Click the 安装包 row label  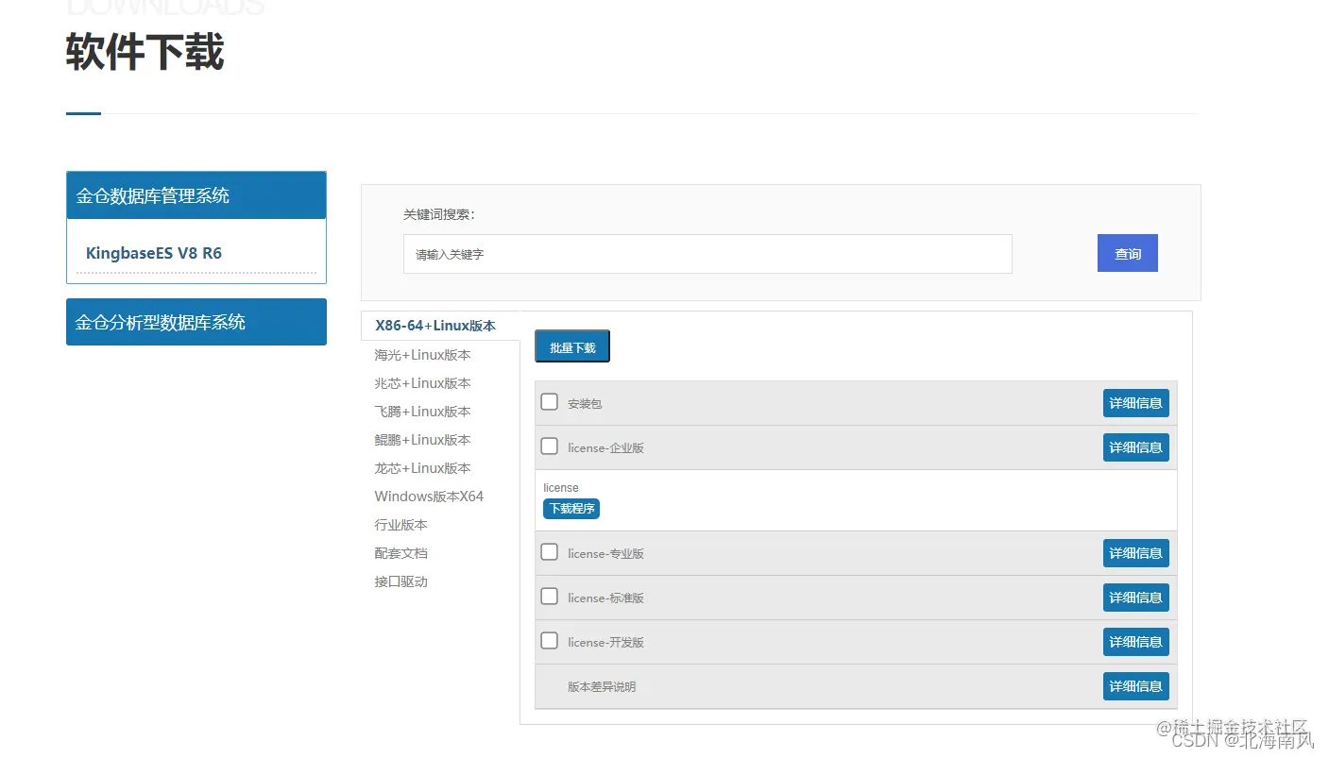coord(585,404)
